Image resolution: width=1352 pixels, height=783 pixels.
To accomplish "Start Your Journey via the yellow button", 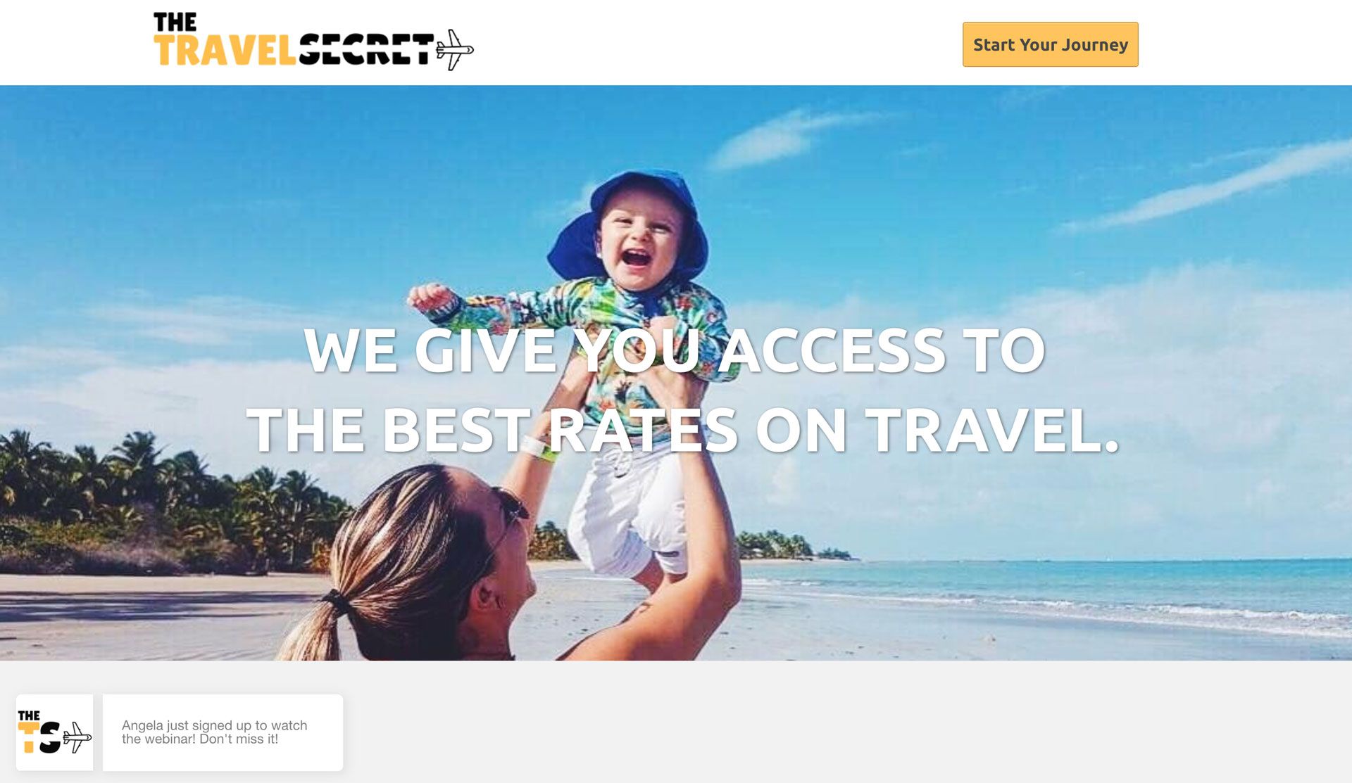I will tap(1050, 44).
